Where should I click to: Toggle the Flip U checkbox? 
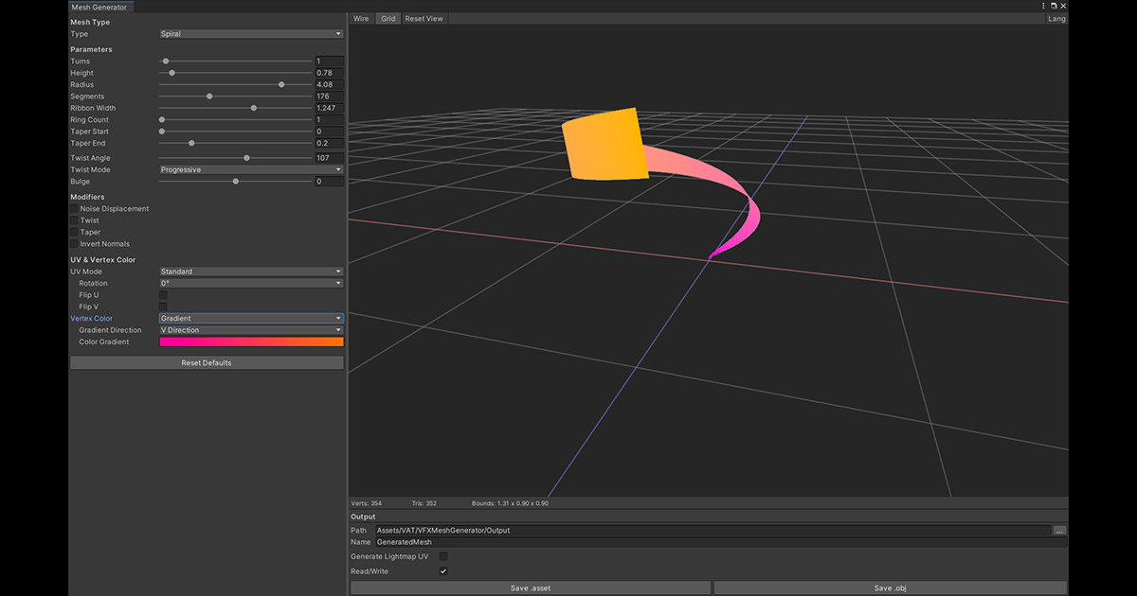click(x=163, y=295)
